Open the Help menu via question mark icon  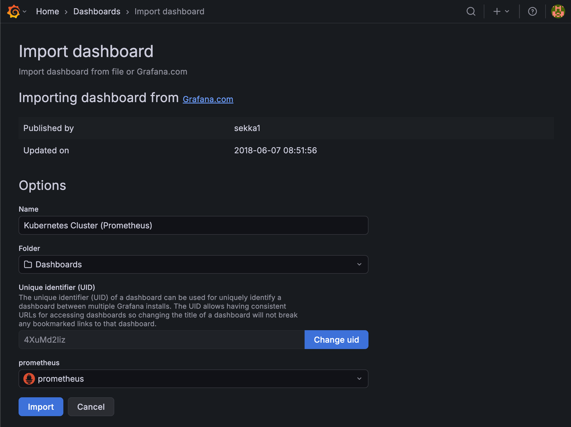point(533,11)
